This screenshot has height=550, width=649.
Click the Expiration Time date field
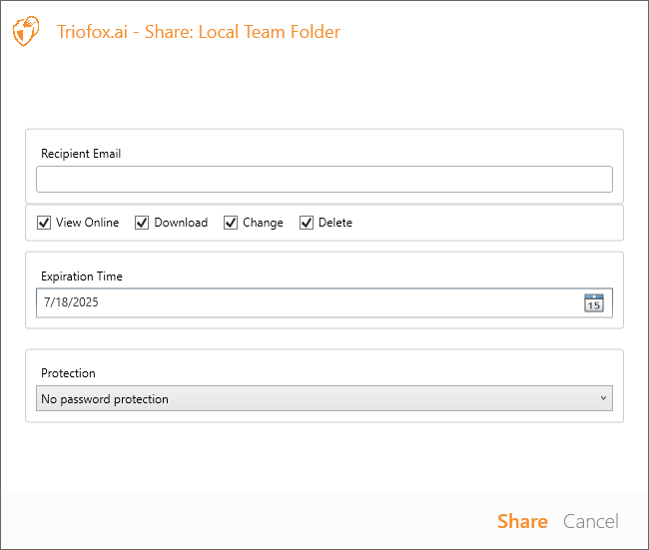tap(324, 302)
